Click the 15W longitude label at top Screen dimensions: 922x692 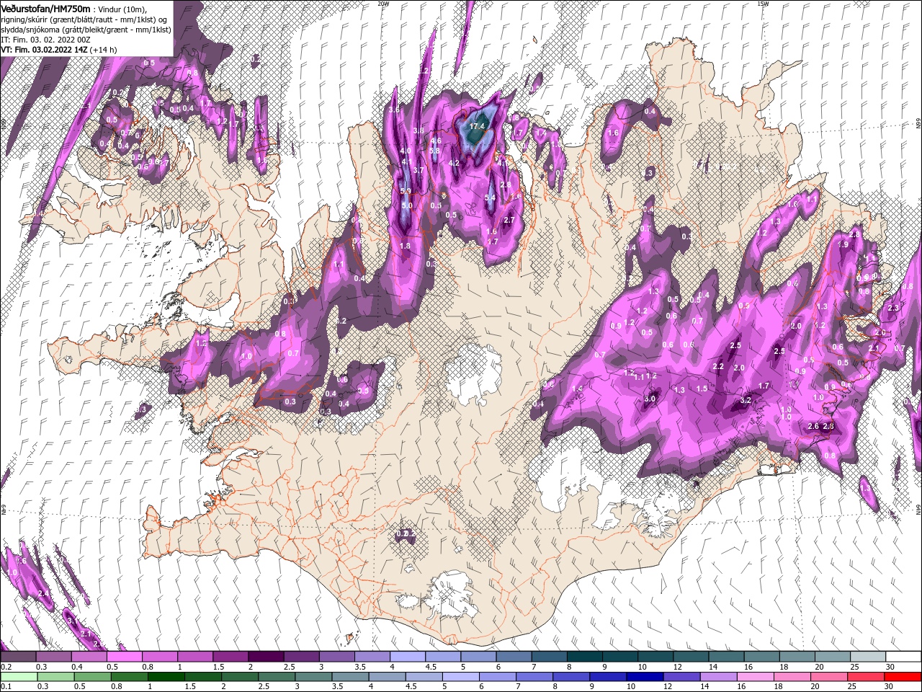tap(762, 4)
